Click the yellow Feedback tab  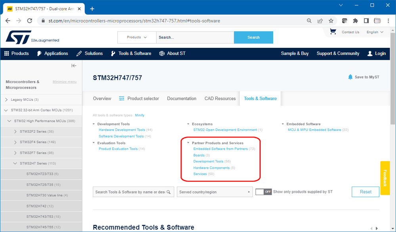[x=385, y=178]
